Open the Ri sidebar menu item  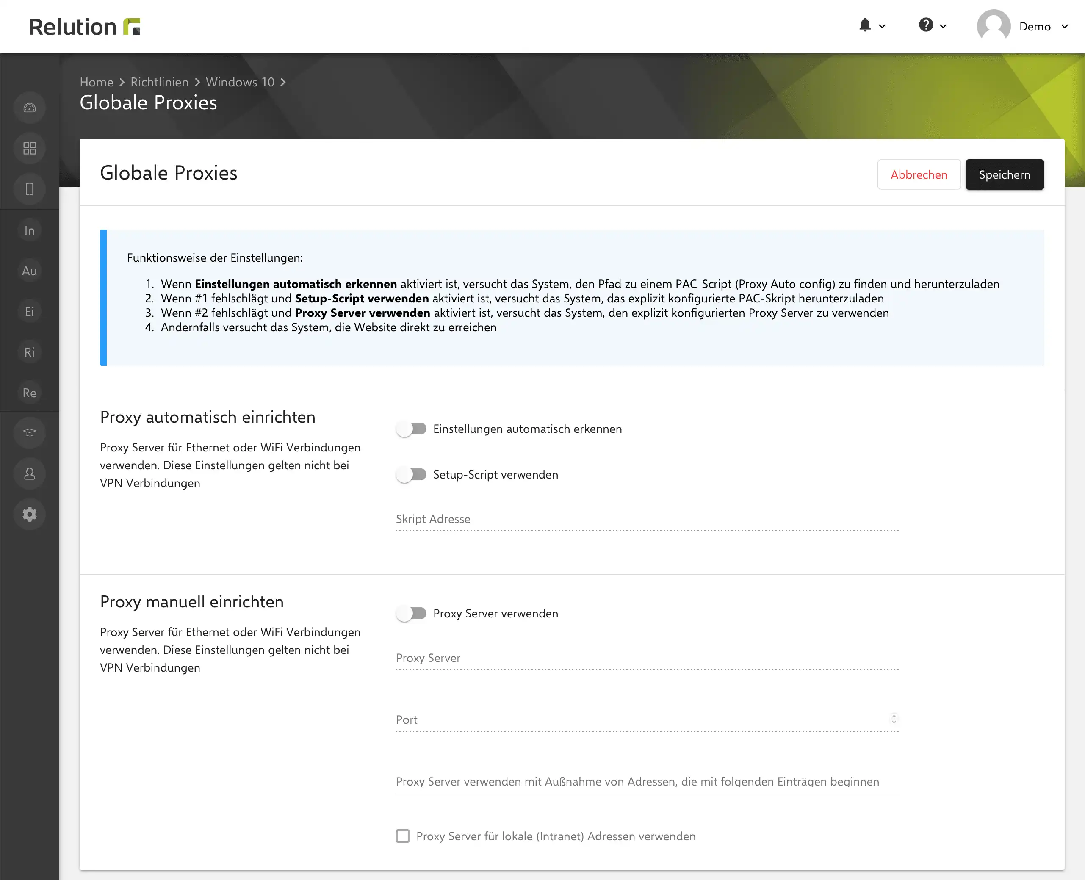click(29, 352)
